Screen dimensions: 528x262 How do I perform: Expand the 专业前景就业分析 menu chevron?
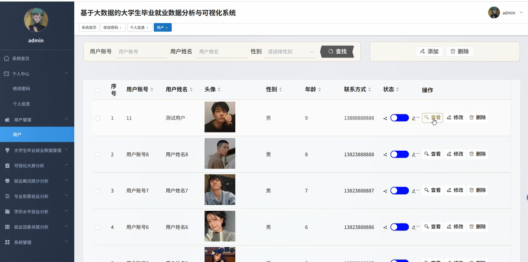click(x=66, y=196)
